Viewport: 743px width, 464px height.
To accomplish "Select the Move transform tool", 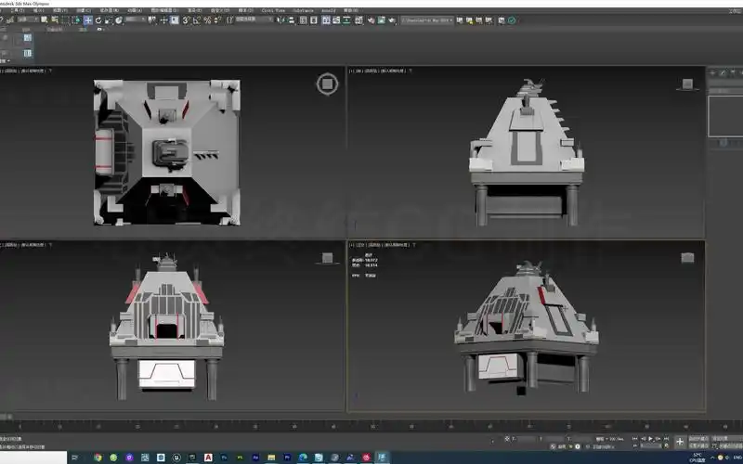I will coord(88,19).
